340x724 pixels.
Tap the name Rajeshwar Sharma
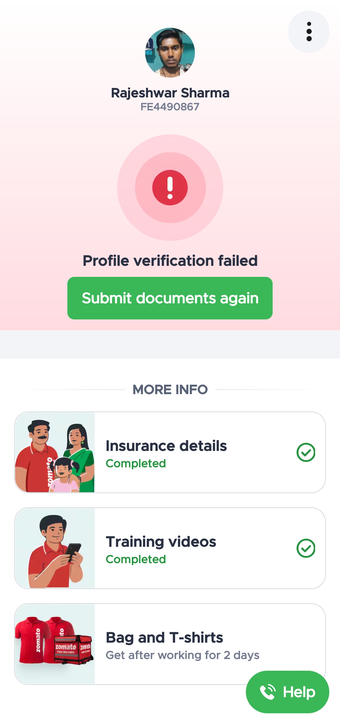(x=170, y=93)
